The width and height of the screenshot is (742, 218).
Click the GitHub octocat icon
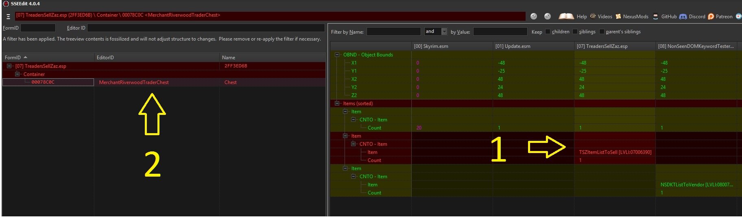point(655,17)
